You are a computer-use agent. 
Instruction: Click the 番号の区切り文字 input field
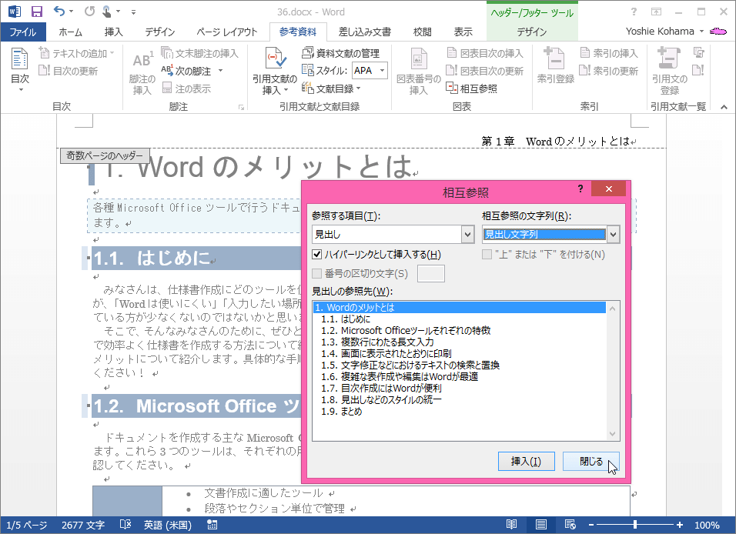pos(431,274)
